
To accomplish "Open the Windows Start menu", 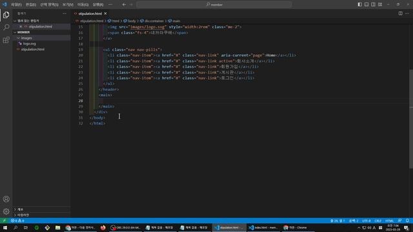I will [x=5, y=227].
